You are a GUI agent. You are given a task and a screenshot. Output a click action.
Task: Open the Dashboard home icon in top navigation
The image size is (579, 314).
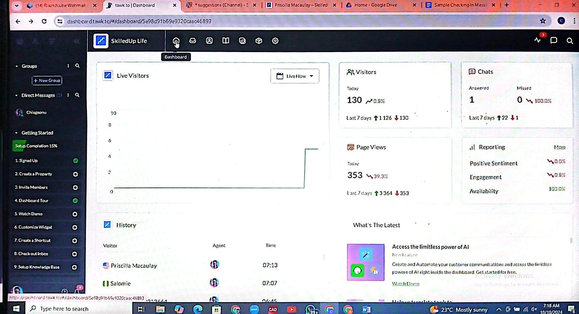(176, 41)
